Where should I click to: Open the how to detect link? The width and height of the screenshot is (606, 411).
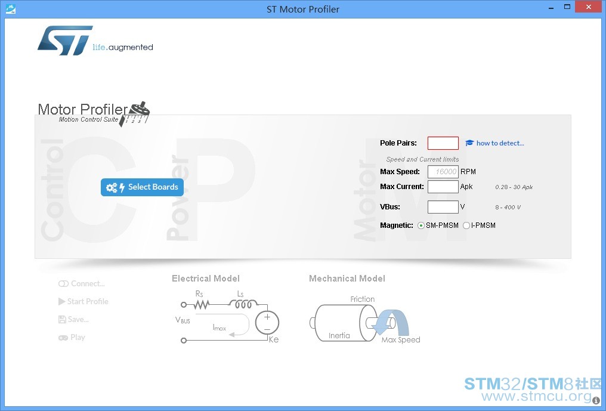(500, 143)
